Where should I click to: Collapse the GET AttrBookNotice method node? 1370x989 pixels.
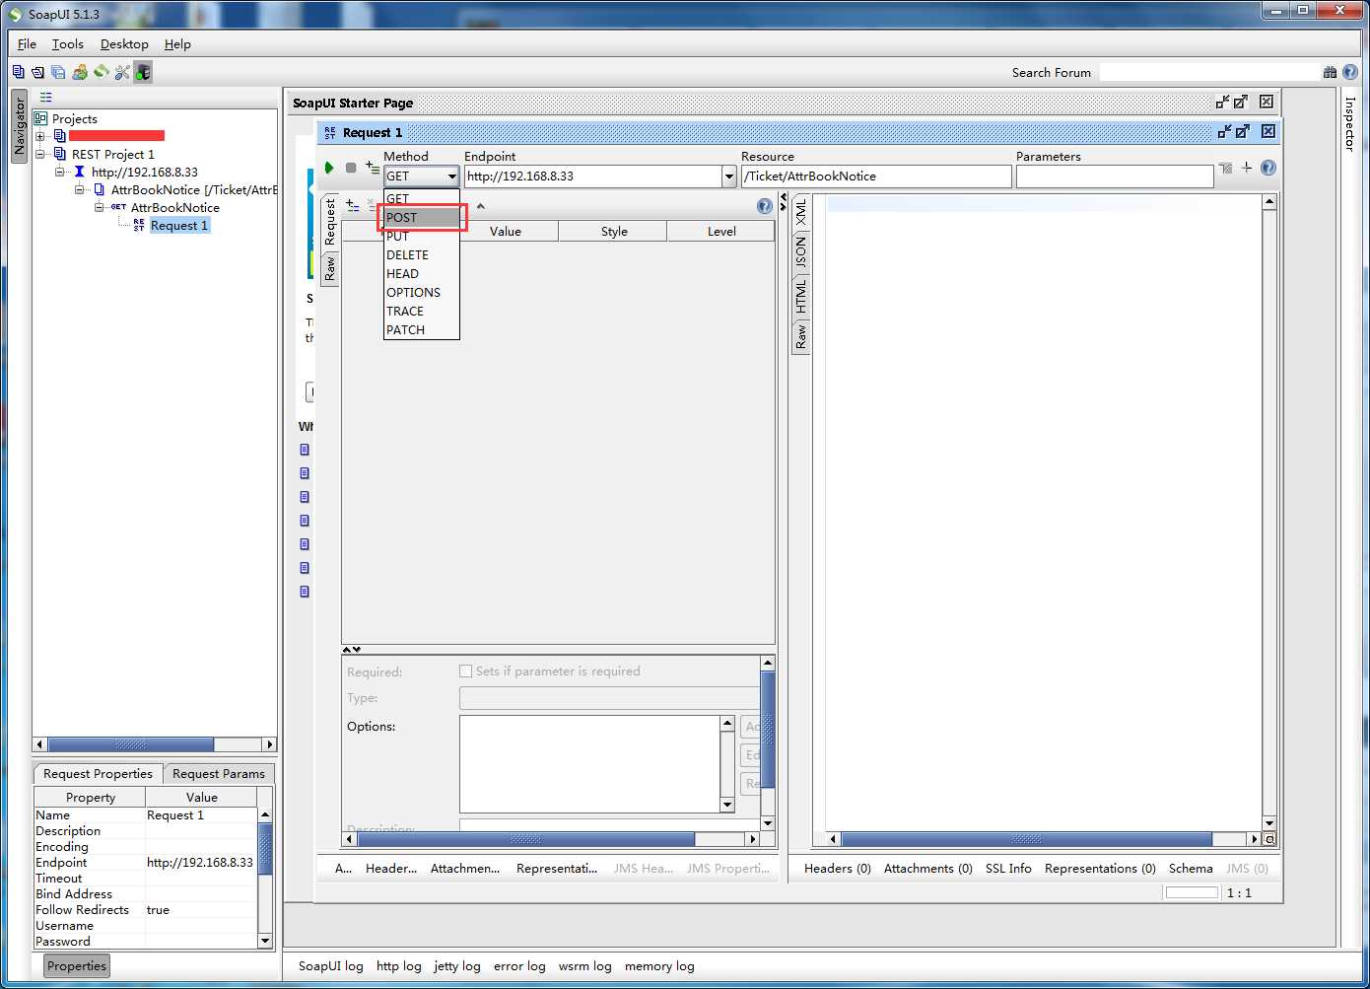(x=100, y=207)
